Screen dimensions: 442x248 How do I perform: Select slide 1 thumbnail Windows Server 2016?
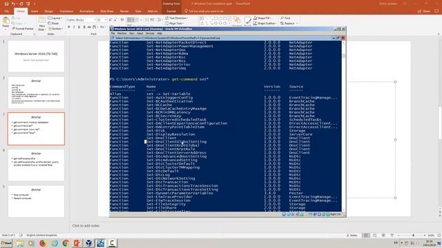pyautogui.click(x=36, y=56)
